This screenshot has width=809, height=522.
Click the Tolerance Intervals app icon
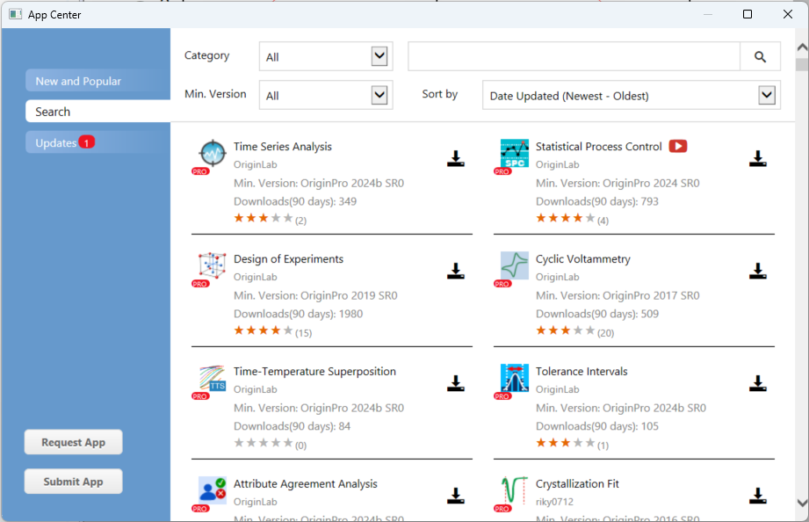pyautogui.click(x=515, y=378)
